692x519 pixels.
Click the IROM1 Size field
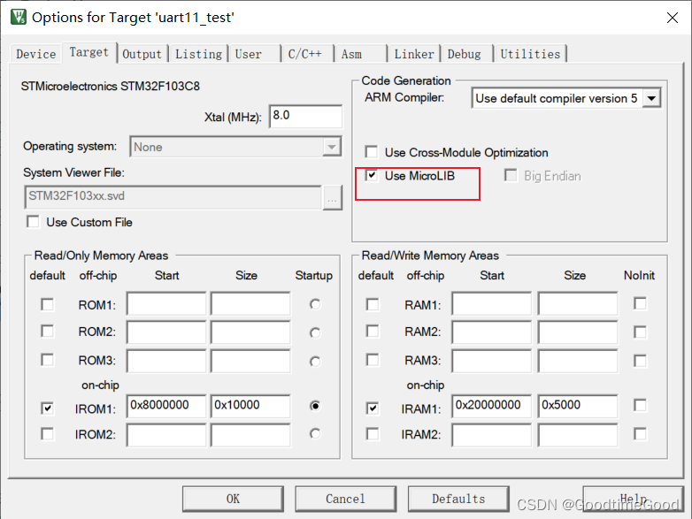[250, 406]
